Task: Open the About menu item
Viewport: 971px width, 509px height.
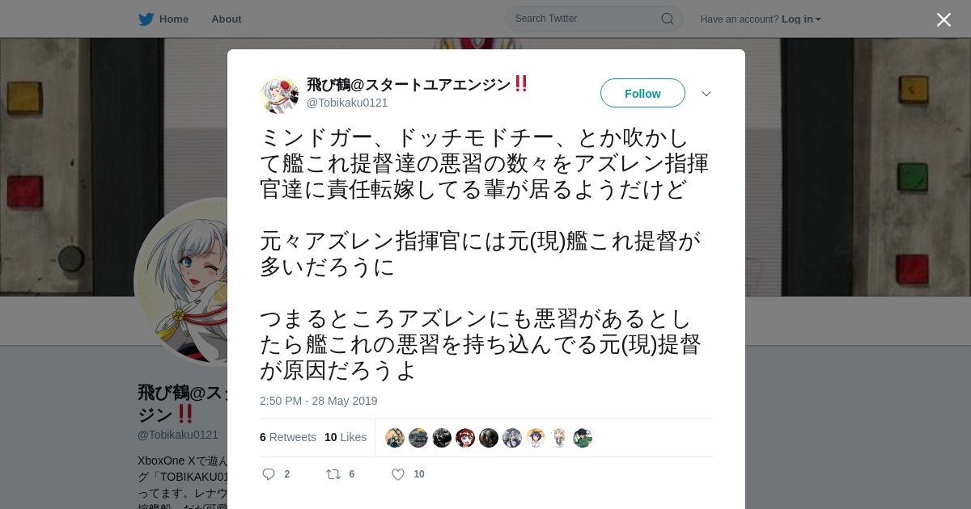Action: point(227,19)
